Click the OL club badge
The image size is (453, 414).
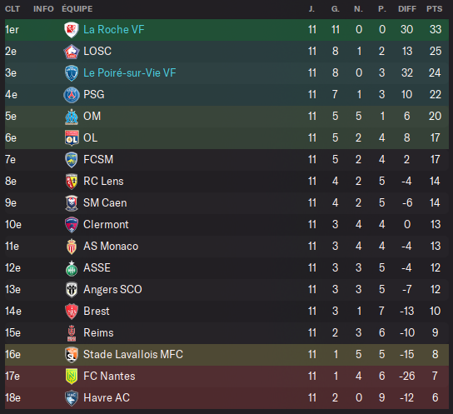pos(72,138)
